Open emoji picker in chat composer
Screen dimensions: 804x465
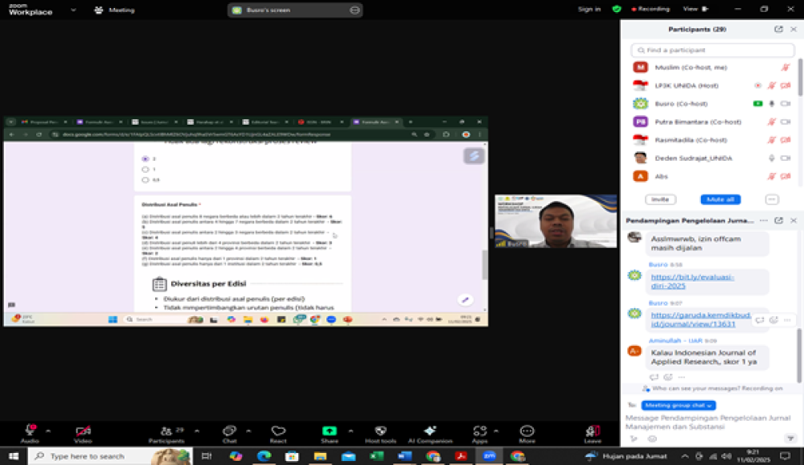click(652, 438)
